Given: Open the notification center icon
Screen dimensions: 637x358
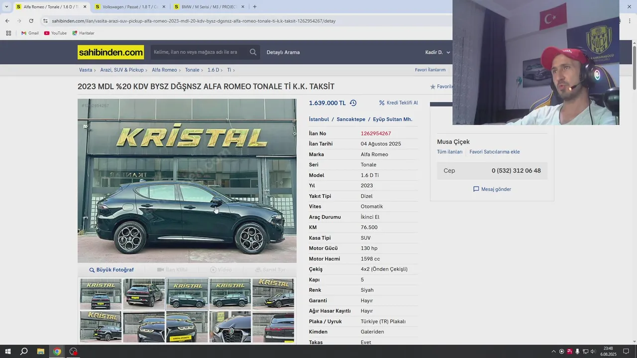Looking at the screenshot, I should [x=626, y=352].
